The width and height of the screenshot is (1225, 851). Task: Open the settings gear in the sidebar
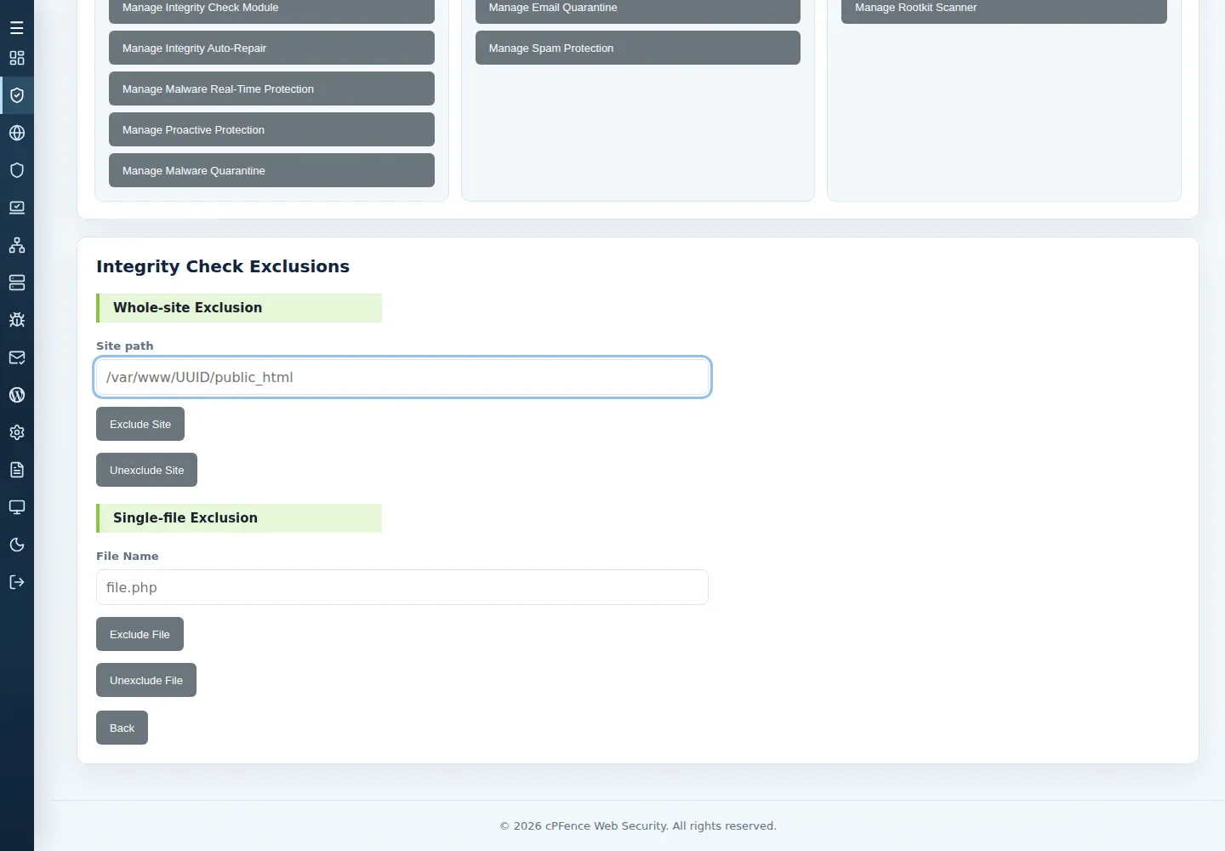click(x=17, y=432)
